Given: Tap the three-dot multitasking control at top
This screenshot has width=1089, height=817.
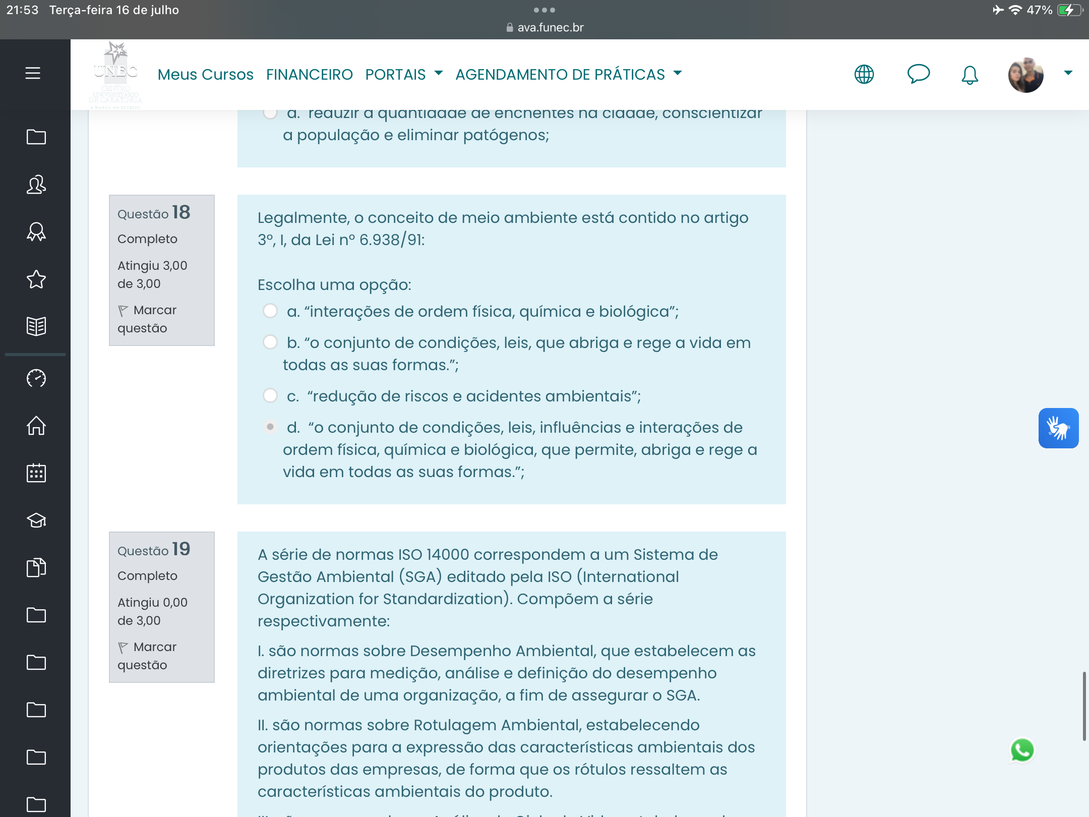Looking at the screenshot, I should [x=544, y=10].
